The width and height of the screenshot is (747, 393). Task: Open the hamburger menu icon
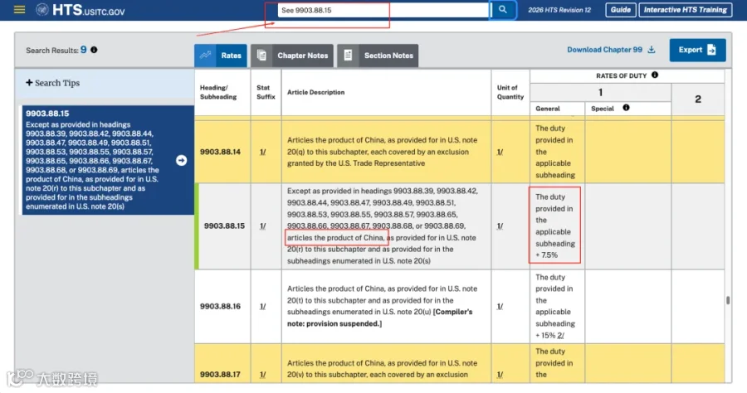pos(20,9)
